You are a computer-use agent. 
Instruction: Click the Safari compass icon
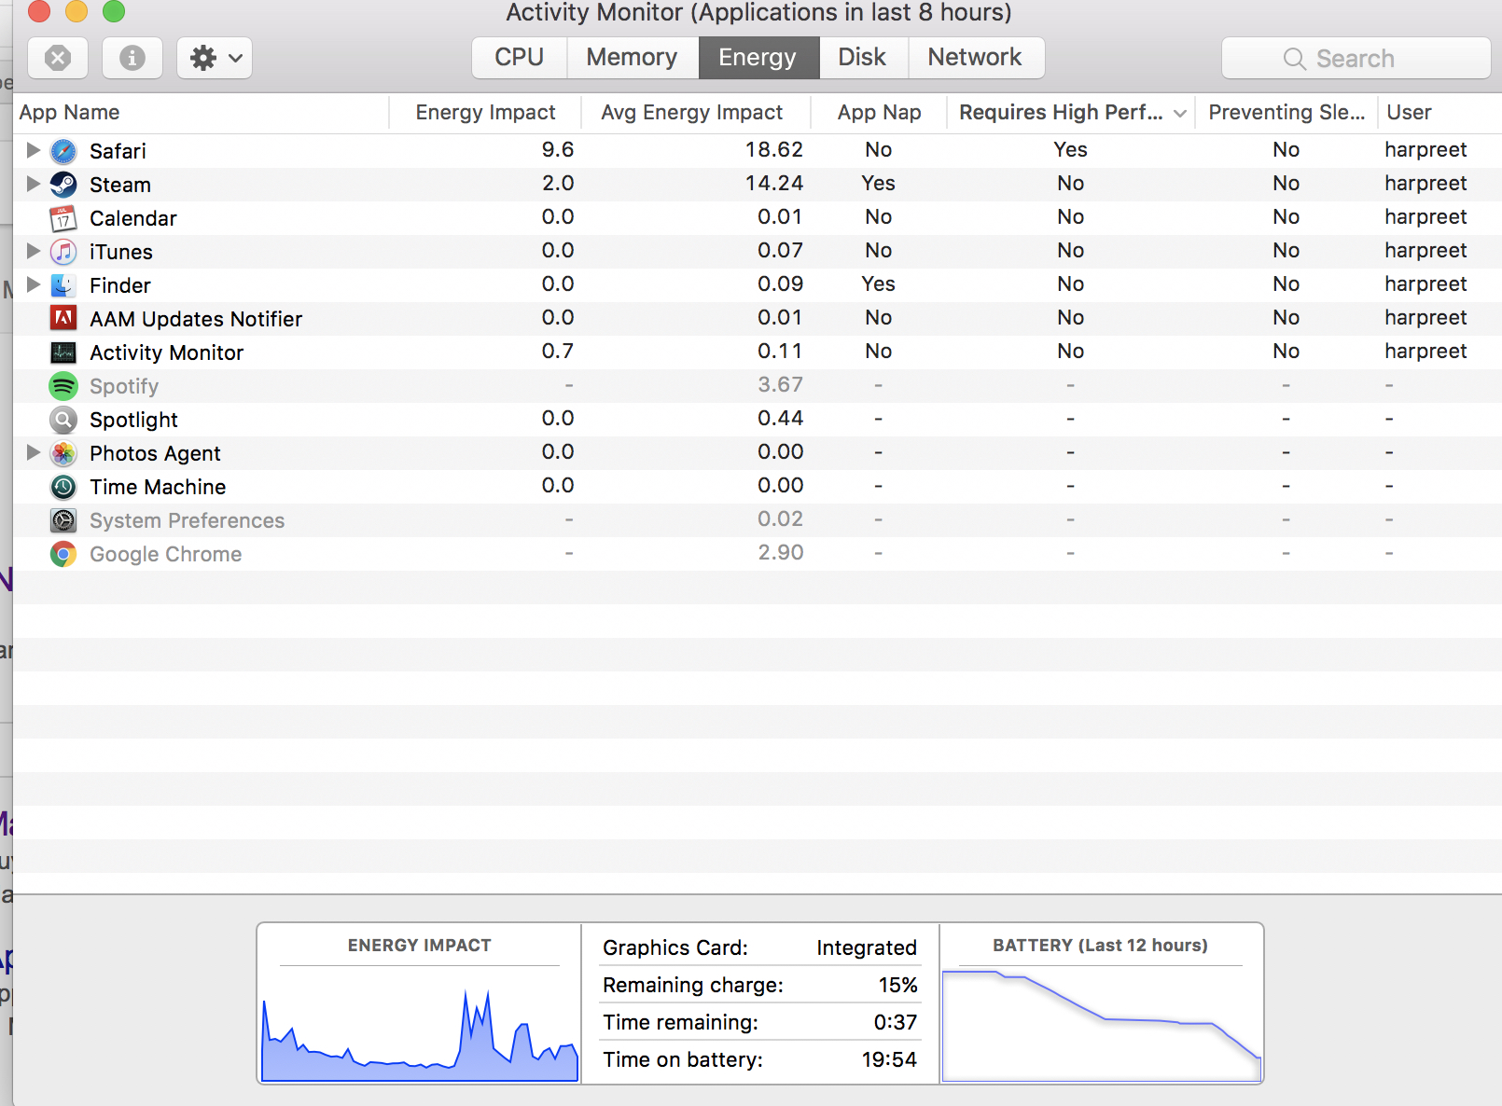[x=63, y=151]
